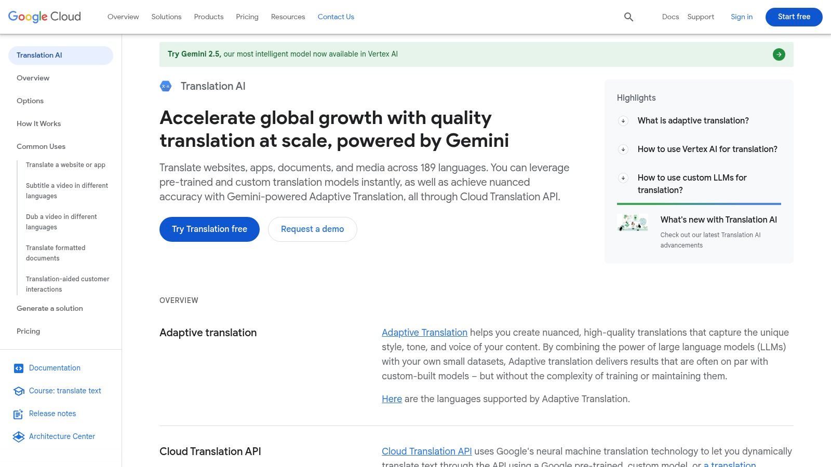Open the Architecture Center link
The height and width of the screenshot is (467, 831).
[62, 436]
